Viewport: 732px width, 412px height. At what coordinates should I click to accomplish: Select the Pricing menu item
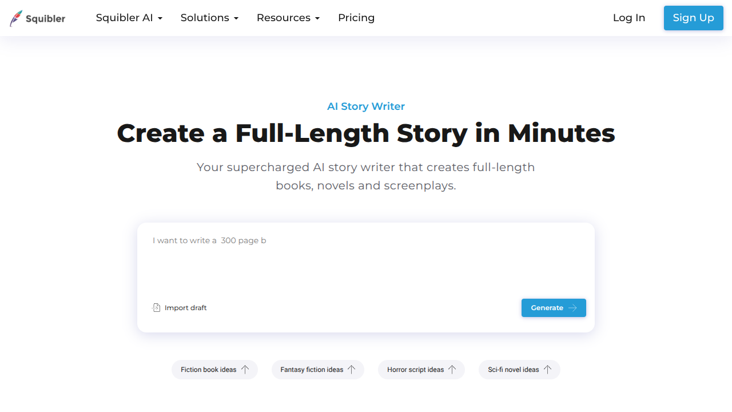click(x=356, y=18)
